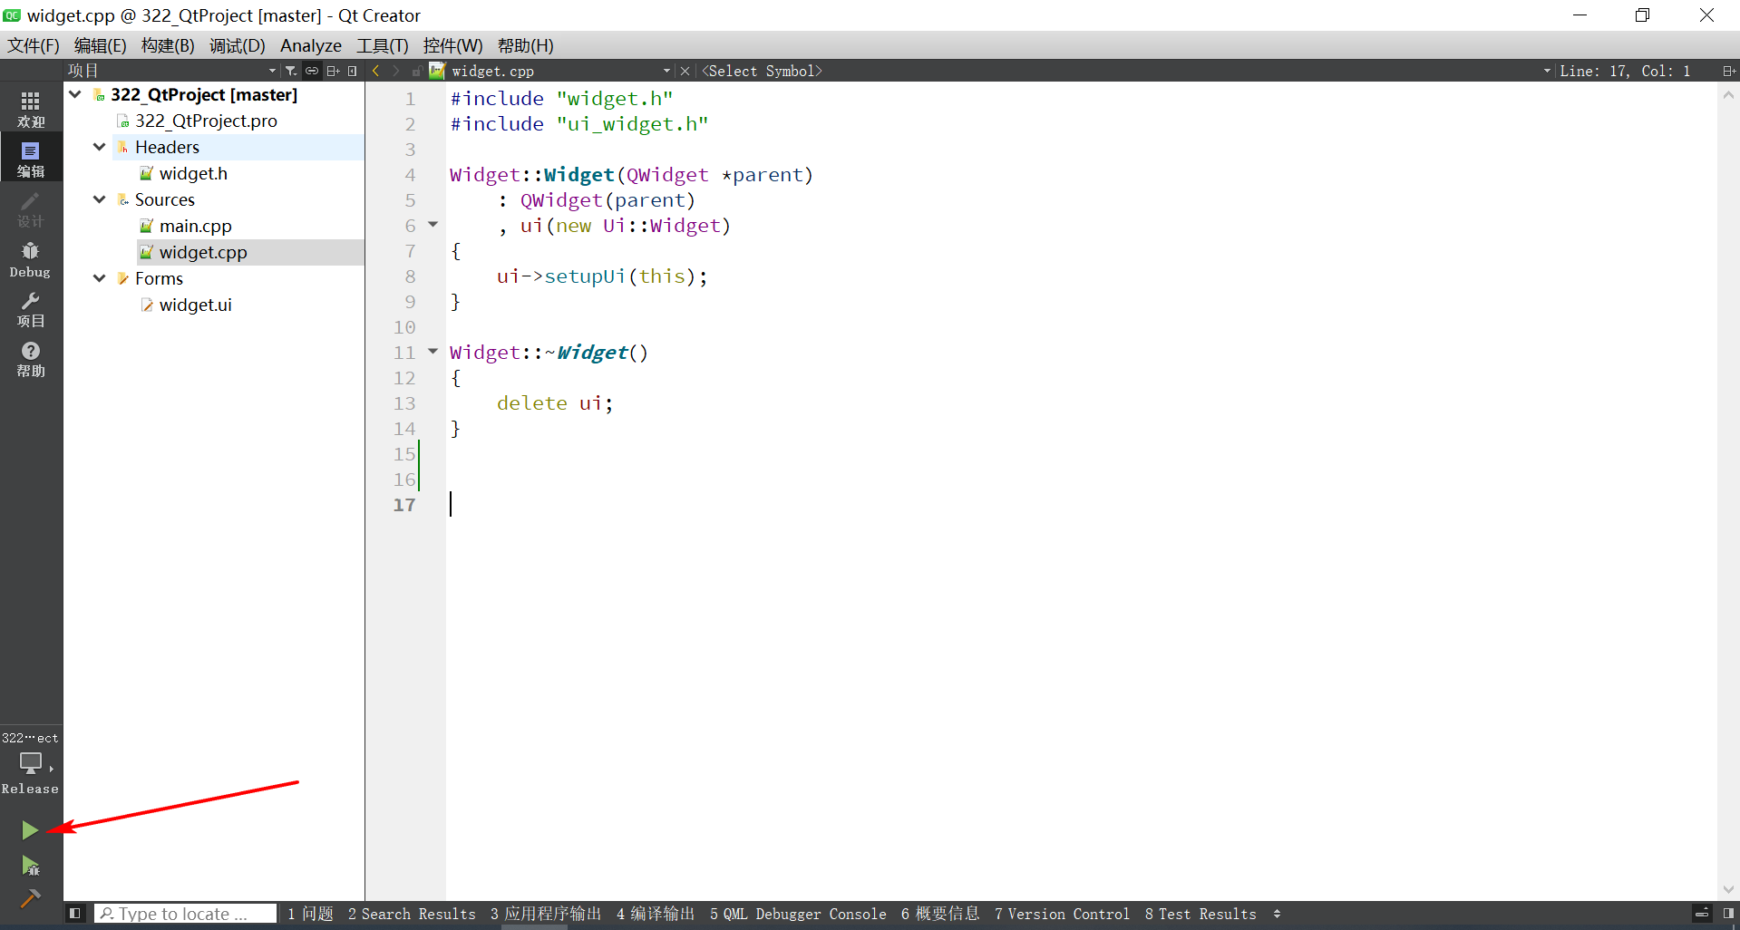Fold the constructor code block at line 6
The image size is (1740, 930).
pyautogui.click(x=433, y=224)
